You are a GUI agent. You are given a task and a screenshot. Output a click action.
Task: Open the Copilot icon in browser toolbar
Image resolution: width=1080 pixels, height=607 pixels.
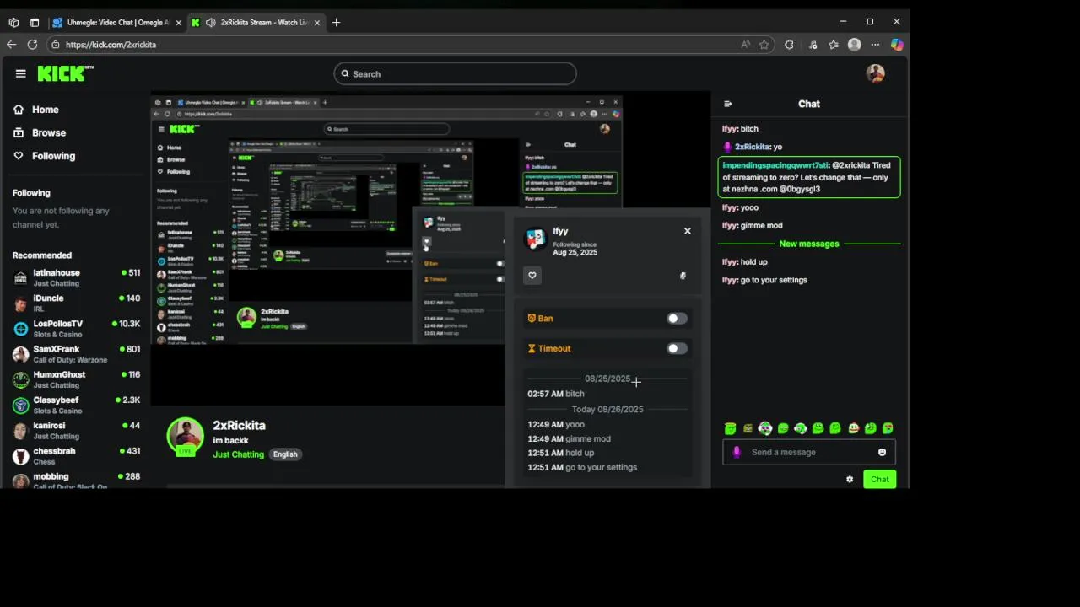pos(897,45)
